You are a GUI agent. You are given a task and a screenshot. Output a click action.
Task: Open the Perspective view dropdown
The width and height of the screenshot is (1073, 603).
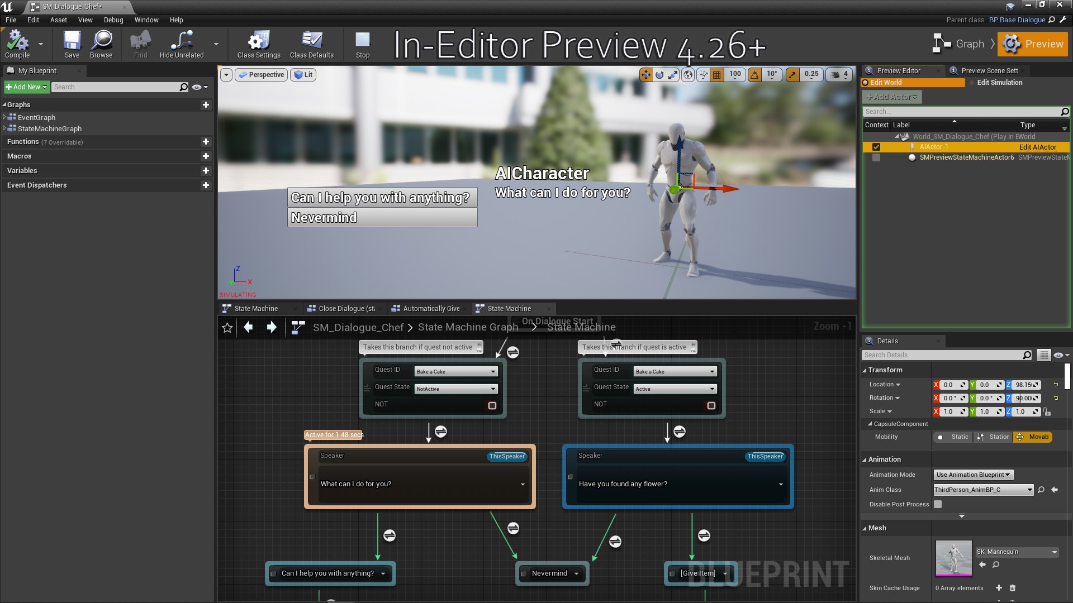[x=261, y=74]
